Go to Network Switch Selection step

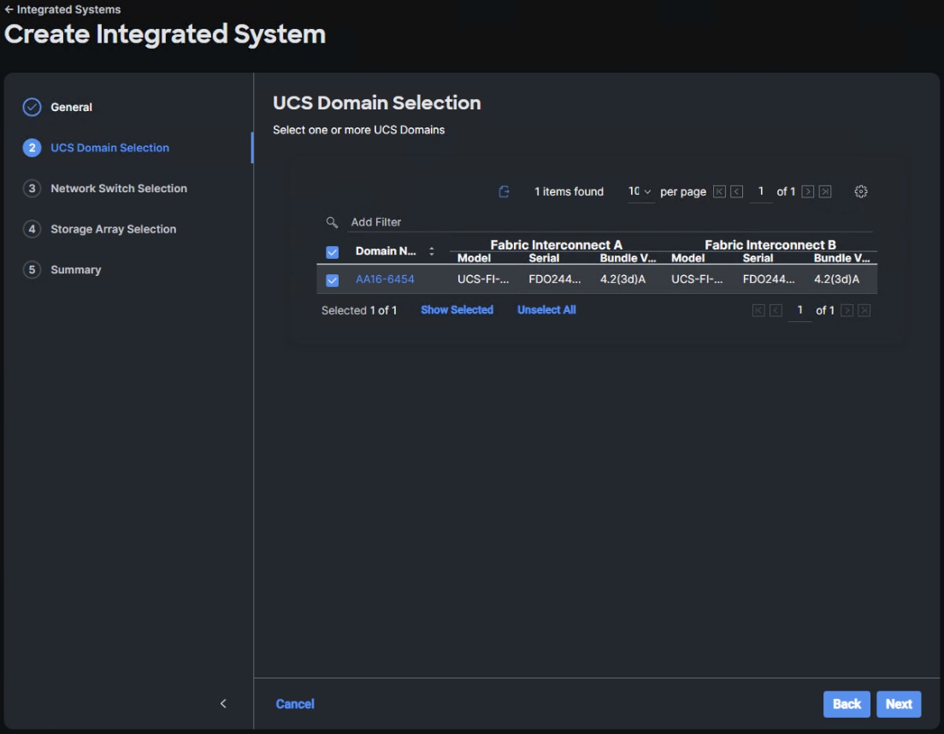[x=118, y=189]
